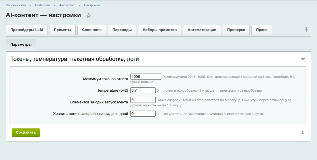The width and height of the screenshot is (317, 160).
Task: Click section heading Токены, температура, пакетная обработка
Action: (x=75, y=59)
